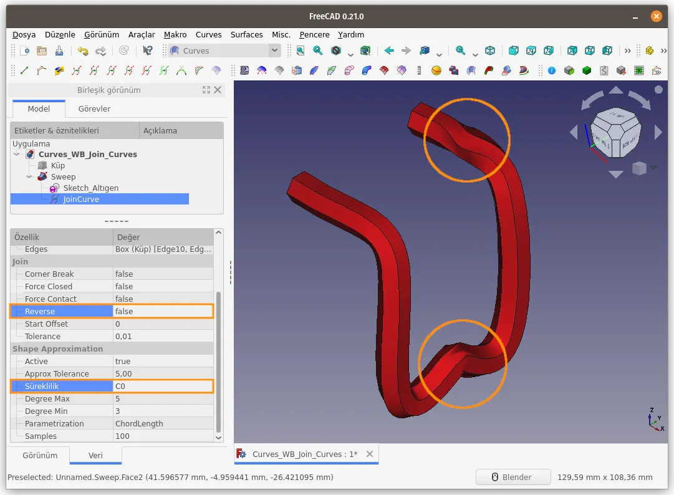Open a file using the folder icon

tap(42, 50)
